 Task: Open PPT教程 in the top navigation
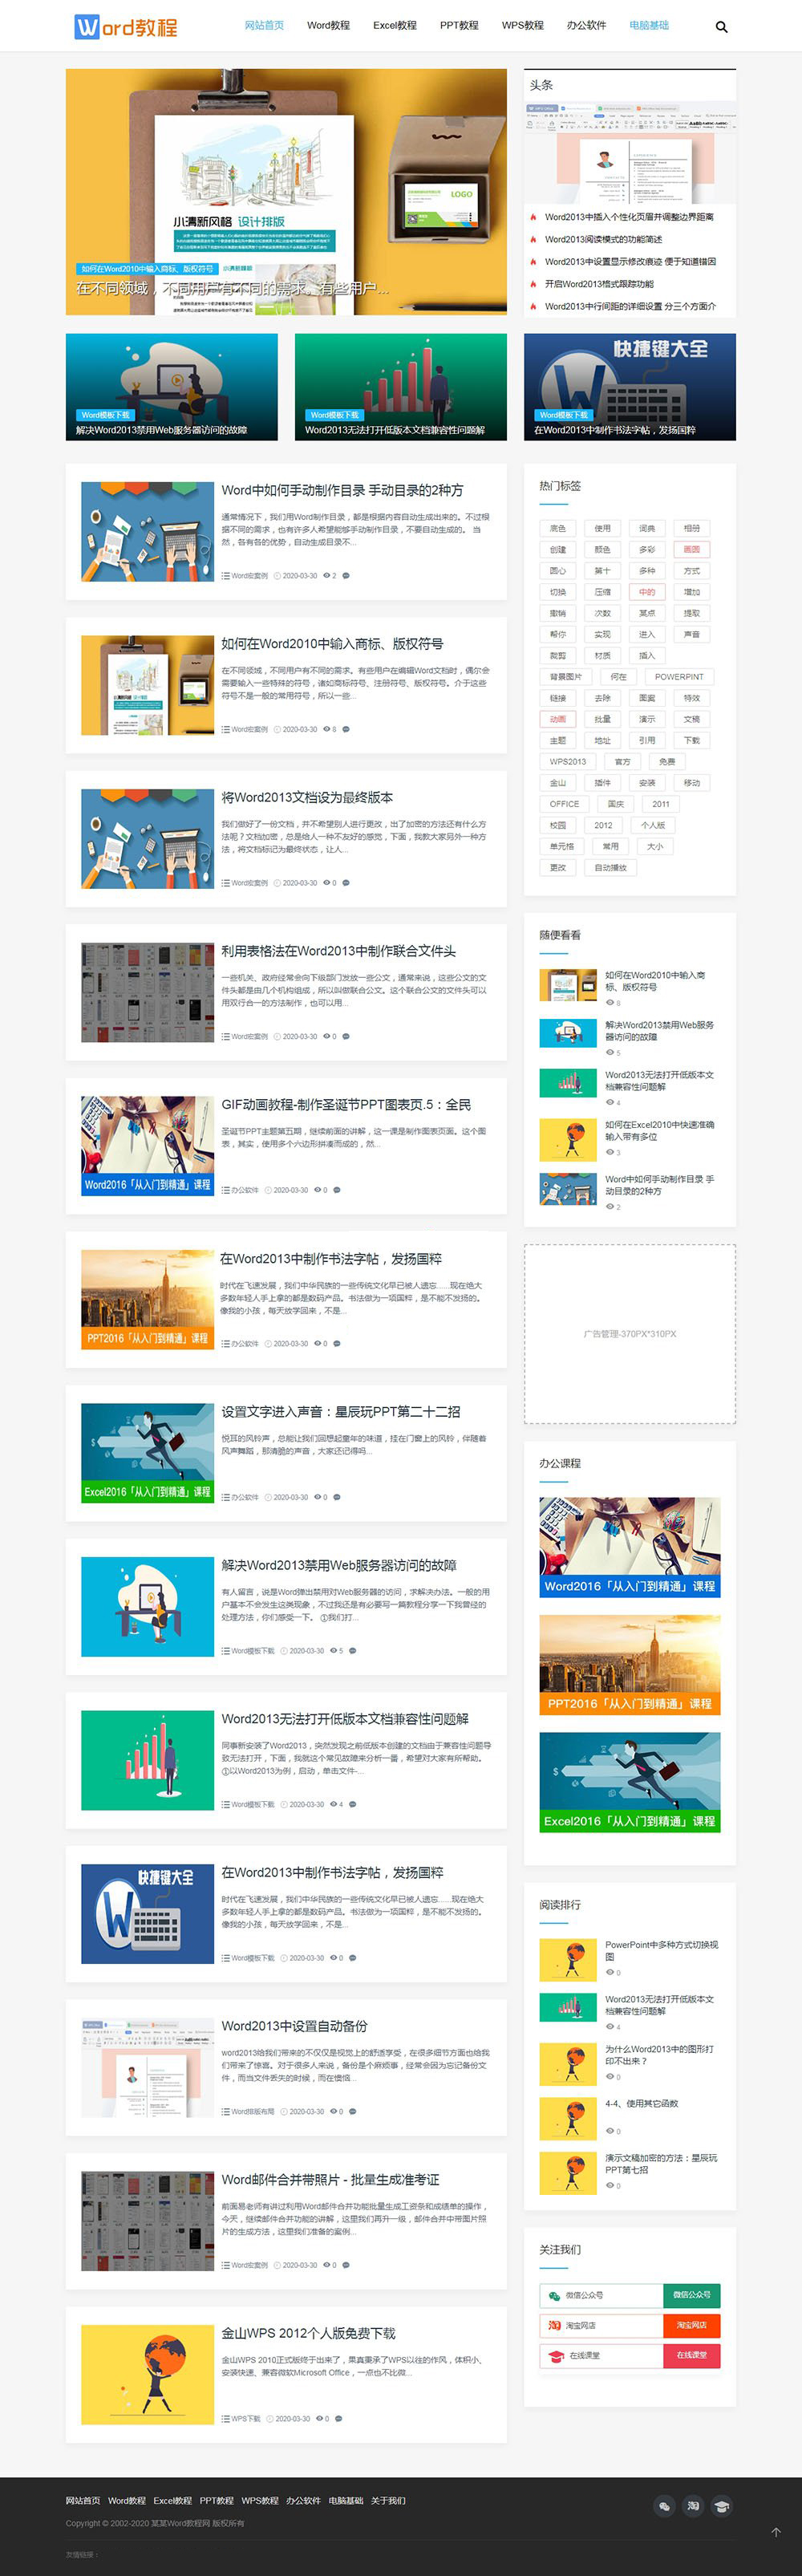(459, 25)
